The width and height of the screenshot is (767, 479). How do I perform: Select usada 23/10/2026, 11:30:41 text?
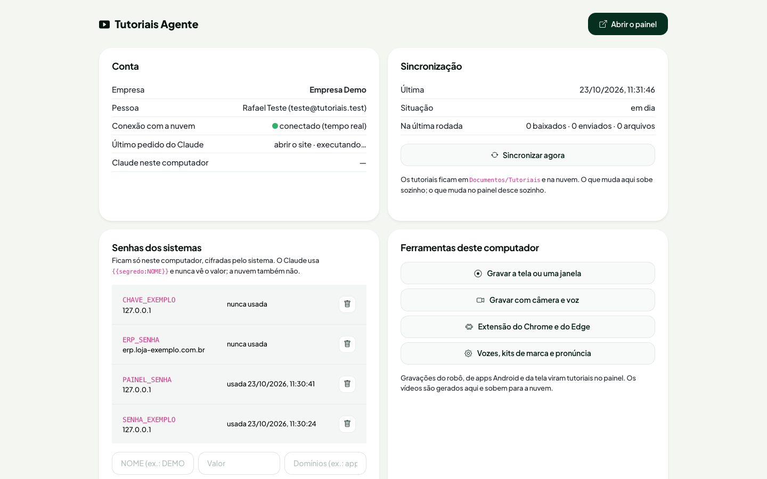click(271, 384)
